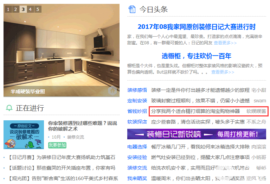Open author link swam
270x184 pixels.
[x=260, y=101]
